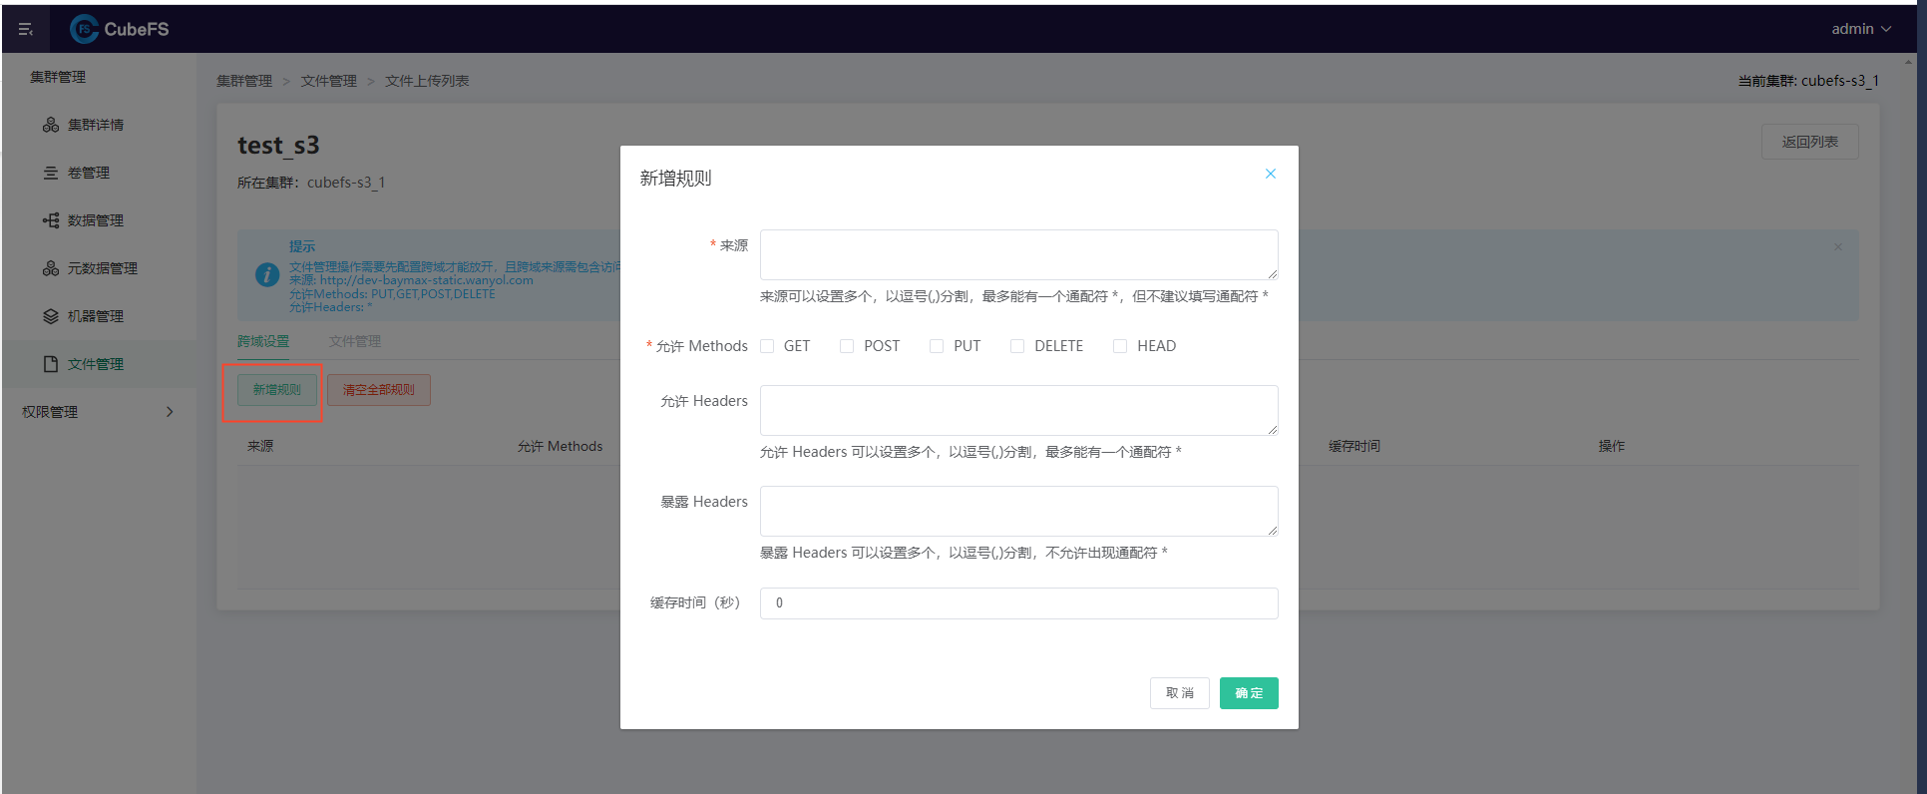This screenshot has height=794, width=1927.
Task: Click the 来源 table column header
Action: click(260, 446)
